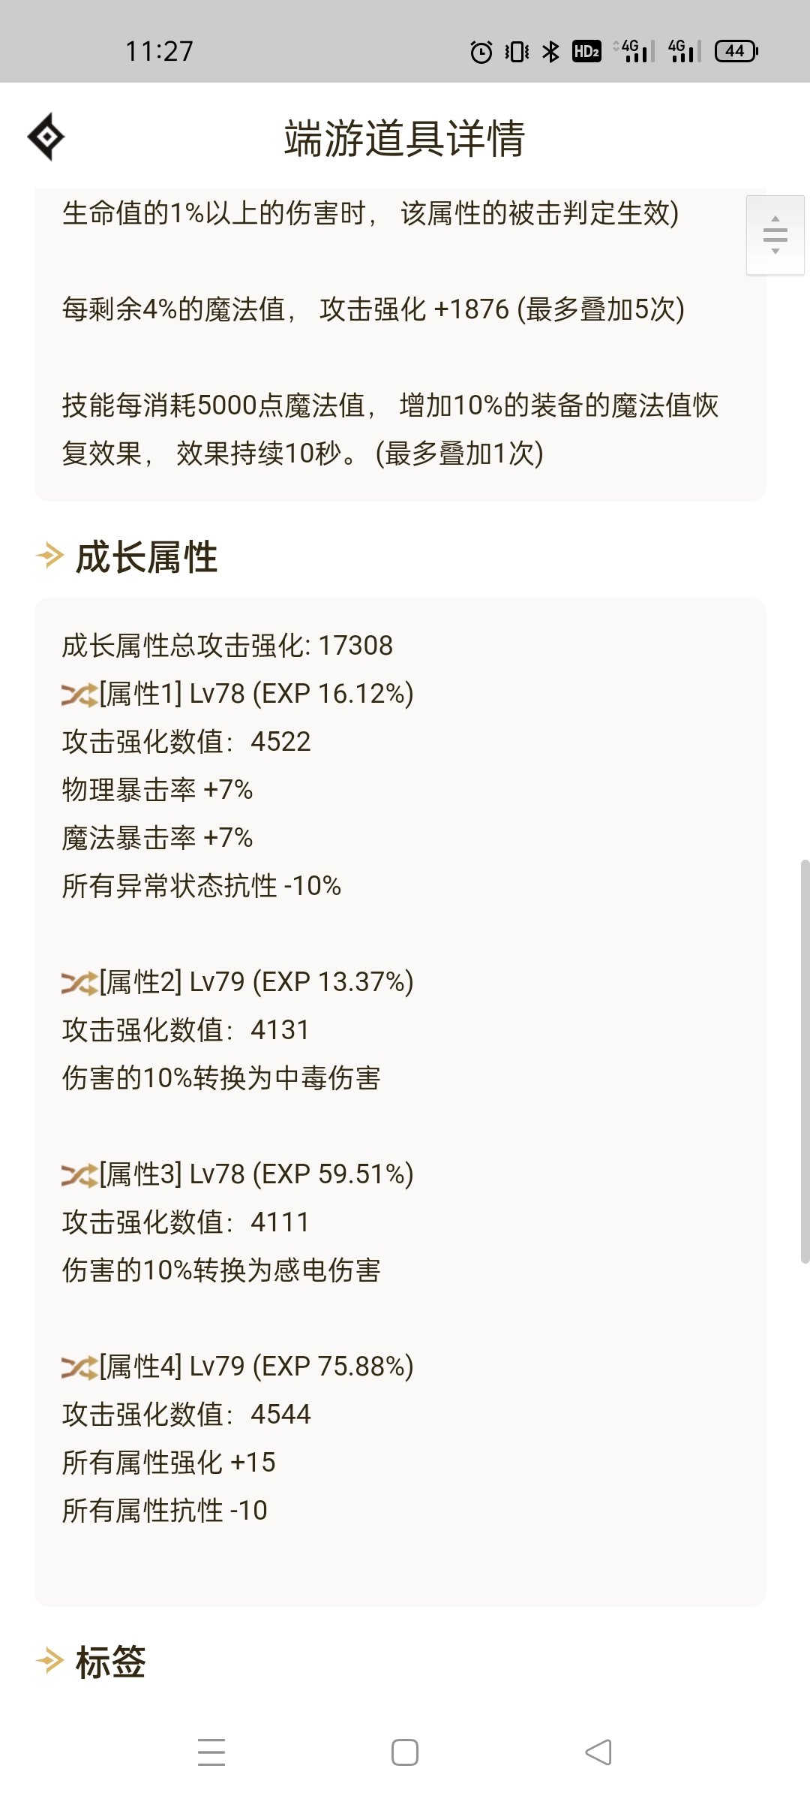The height and width of the screenshot is (1802, 810).
Task: Click the vertical scrollbar on right edge
Action: tap(805, 1062)
